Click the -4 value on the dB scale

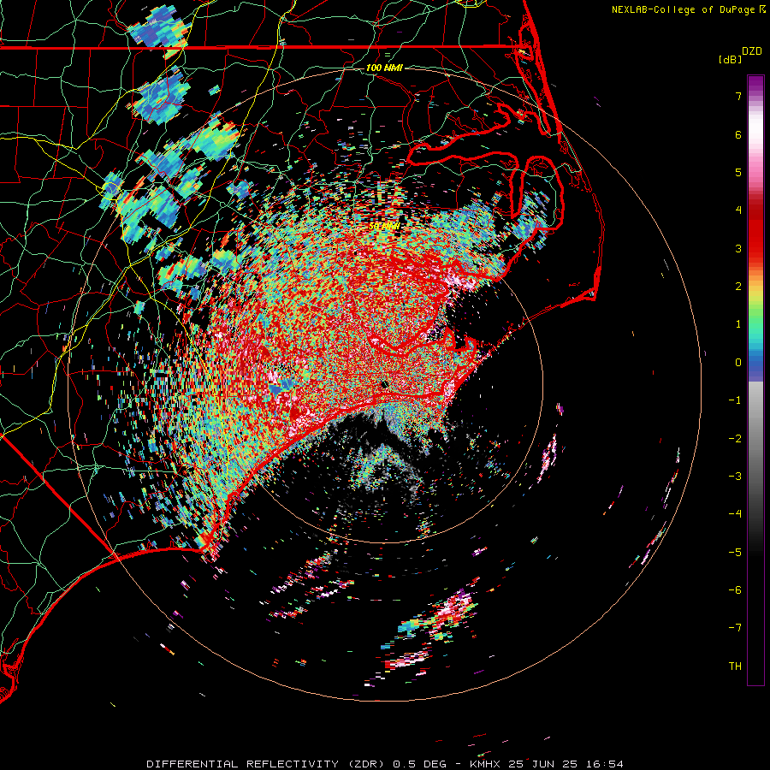735,514
